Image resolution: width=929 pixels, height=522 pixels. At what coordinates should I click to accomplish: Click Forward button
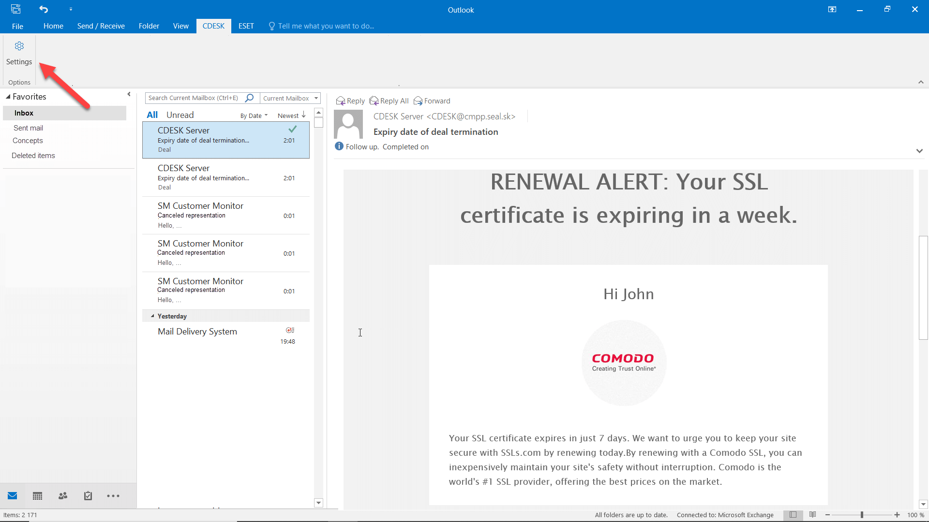[432, 101]
